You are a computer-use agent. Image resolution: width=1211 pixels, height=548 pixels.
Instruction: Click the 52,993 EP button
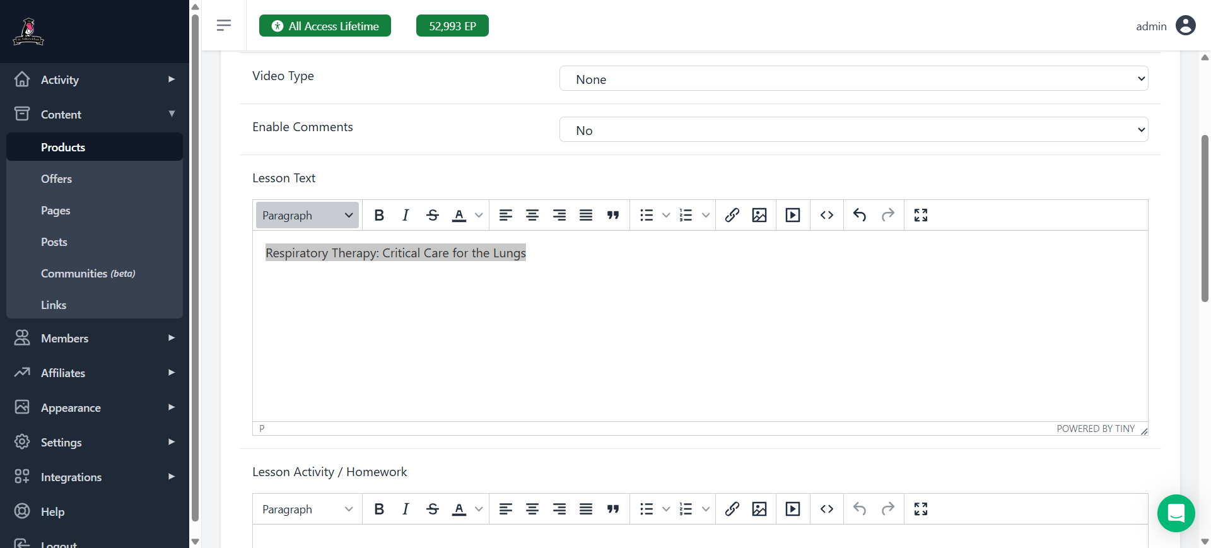(452, 26)
